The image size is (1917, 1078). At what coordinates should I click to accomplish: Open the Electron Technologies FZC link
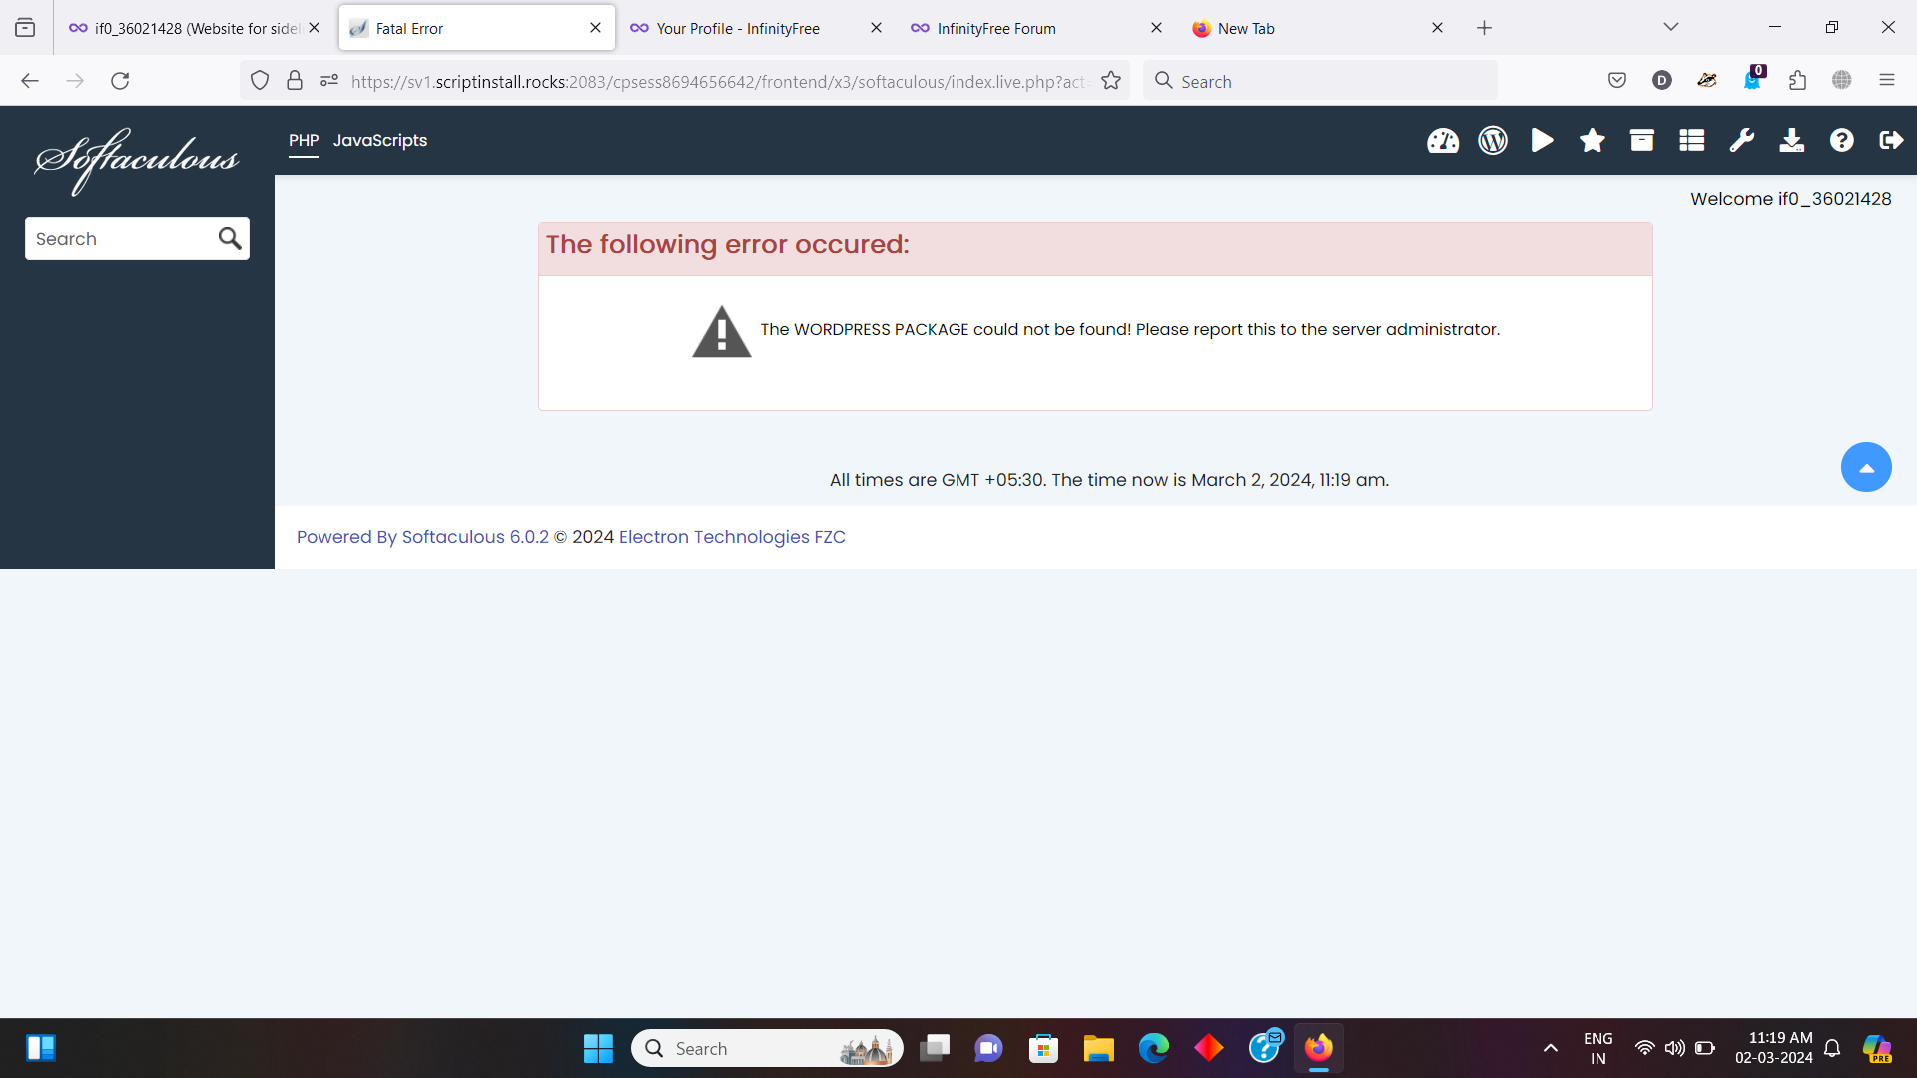pos(732,537)
